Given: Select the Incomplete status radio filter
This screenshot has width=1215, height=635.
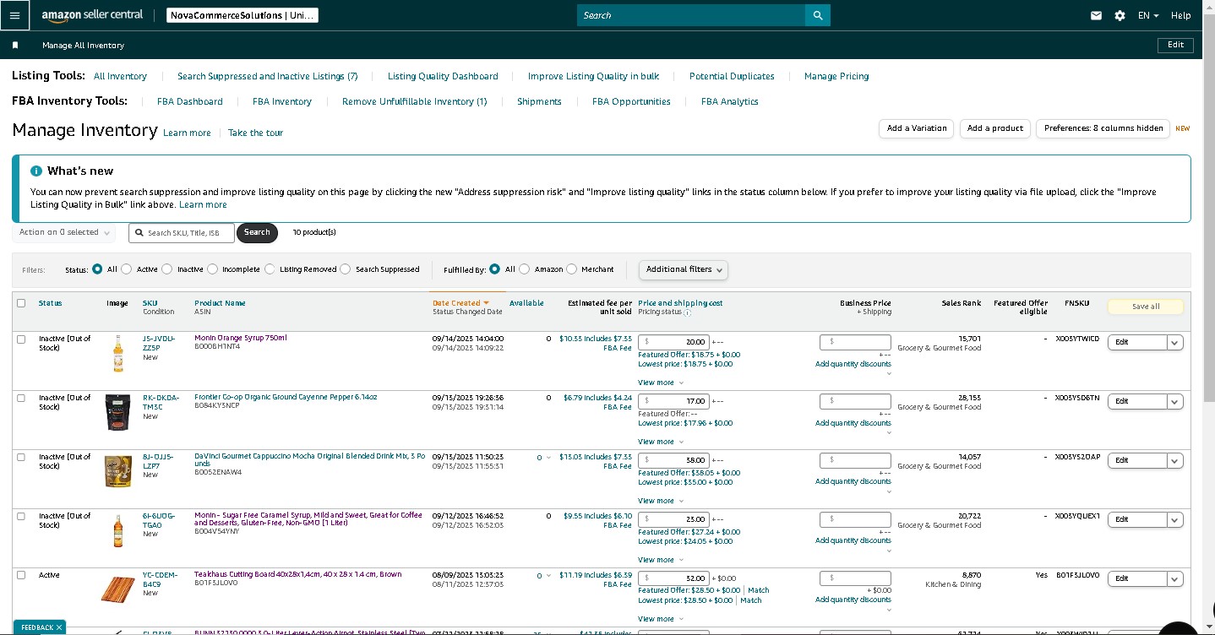Looking at the screenshot, I should coord(212,269).
